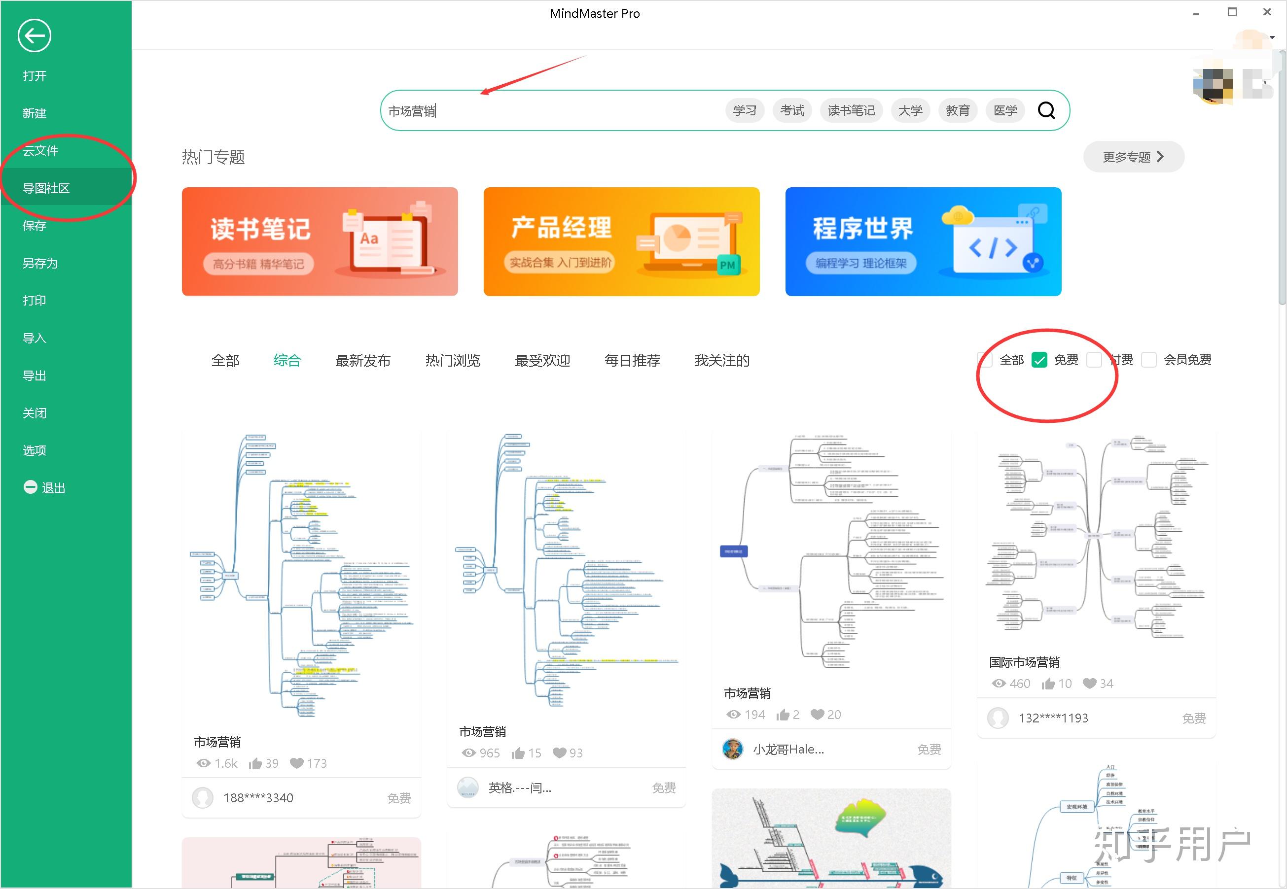The width and height of the screenshot is (1287, 889).
Task: Click the back arrow icon in sidebar
Action: pyautogui.click(x=34, y=35)
